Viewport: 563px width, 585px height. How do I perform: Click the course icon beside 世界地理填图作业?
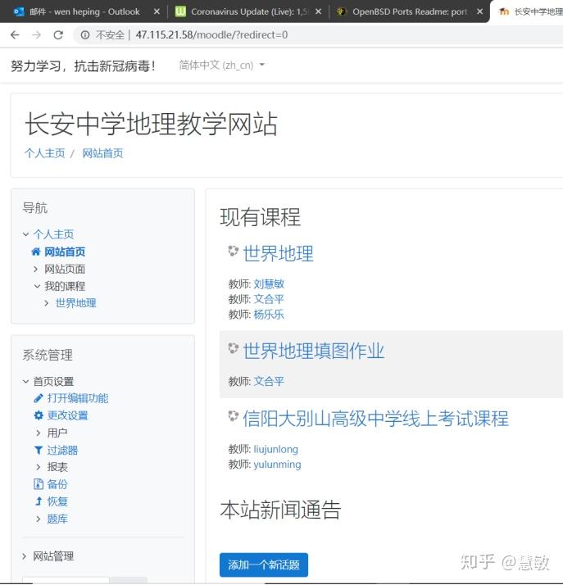pos(234,348)
